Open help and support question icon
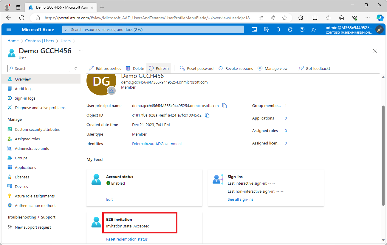 [x=302, y=29]
